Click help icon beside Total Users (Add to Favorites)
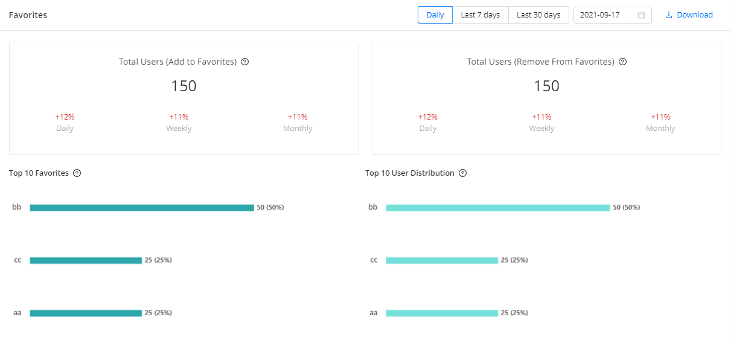The height and width of the screenshot is (343, 731). (x=245, y=62)
